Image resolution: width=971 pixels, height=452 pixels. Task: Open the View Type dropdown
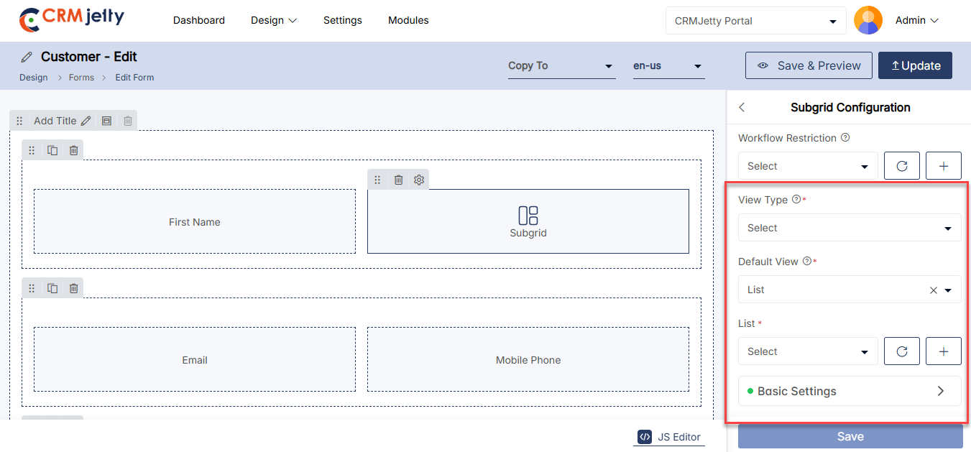849,228
